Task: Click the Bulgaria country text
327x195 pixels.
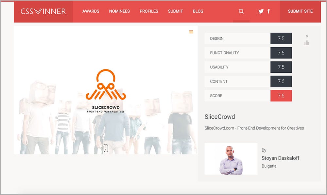Action: (x=269, y=166)
